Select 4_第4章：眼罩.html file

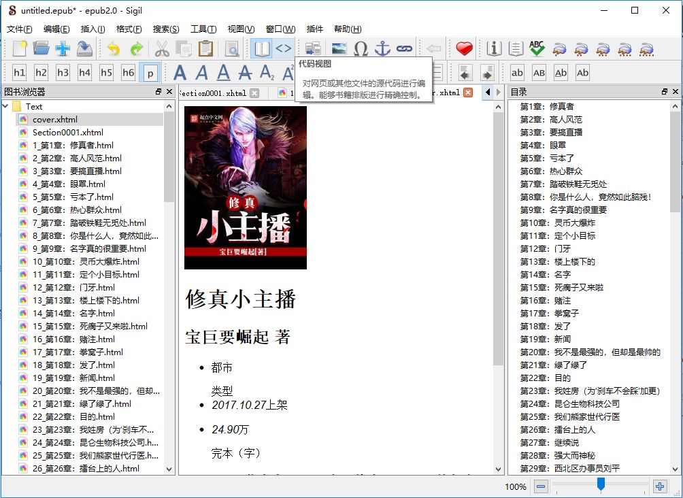pos(69,184)
